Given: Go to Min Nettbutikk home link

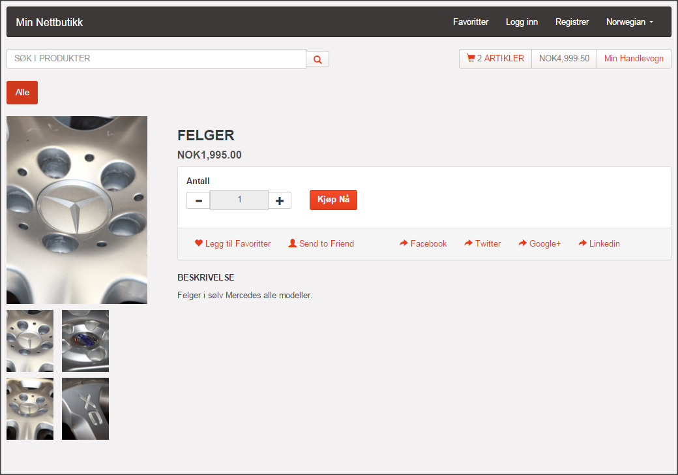Looking at the screenshot, I should pyautogui.click(x=50, y=23).
